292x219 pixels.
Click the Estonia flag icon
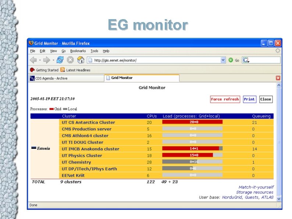coord(34,148)
